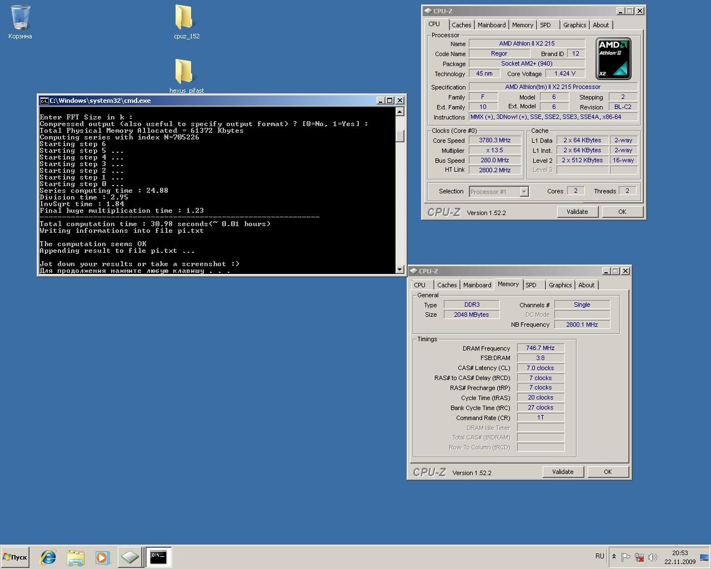Click the AMD Athlon II X2 logo
Screen dimensions: 711x569
[613, 58]
